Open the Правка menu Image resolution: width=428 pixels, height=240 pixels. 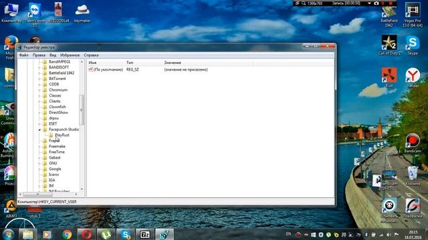(x=39, y=55)
